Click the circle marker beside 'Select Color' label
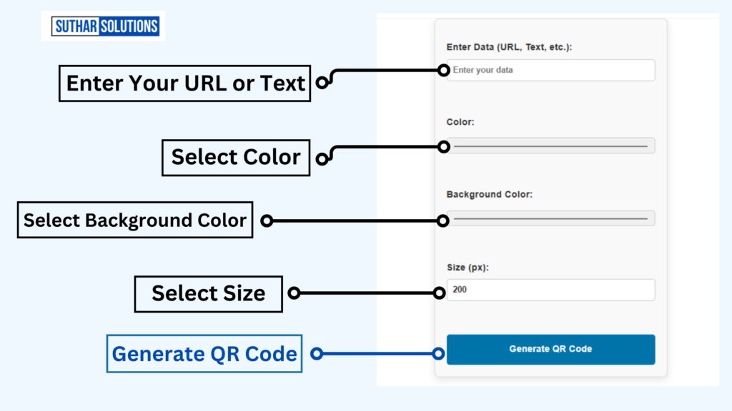 [x=322, y=159]
